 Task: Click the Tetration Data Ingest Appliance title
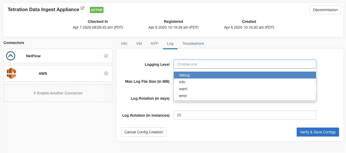point(43,10)
